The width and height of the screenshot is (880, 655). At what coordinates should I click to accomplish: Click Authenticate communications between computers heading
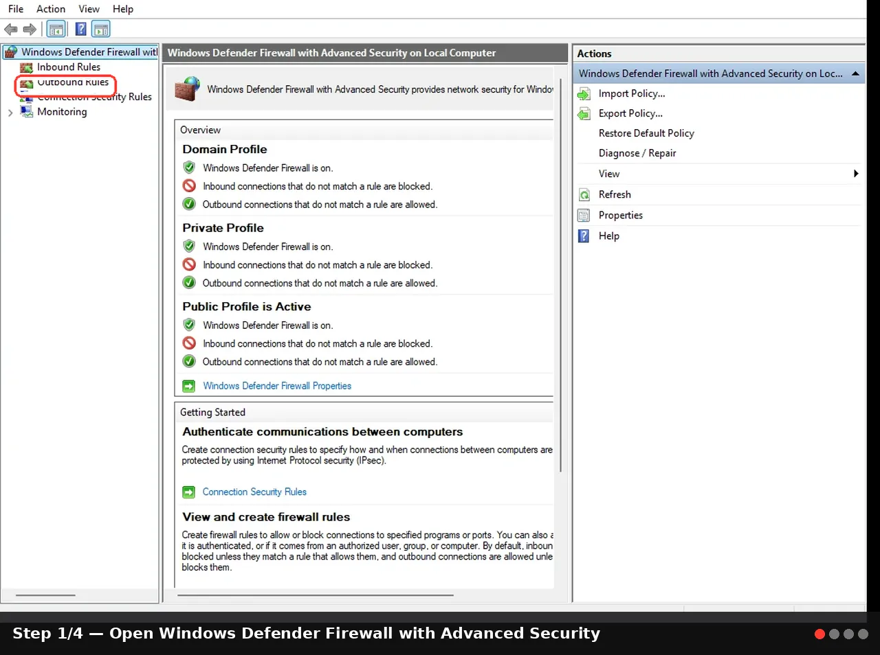coord(322,432)
